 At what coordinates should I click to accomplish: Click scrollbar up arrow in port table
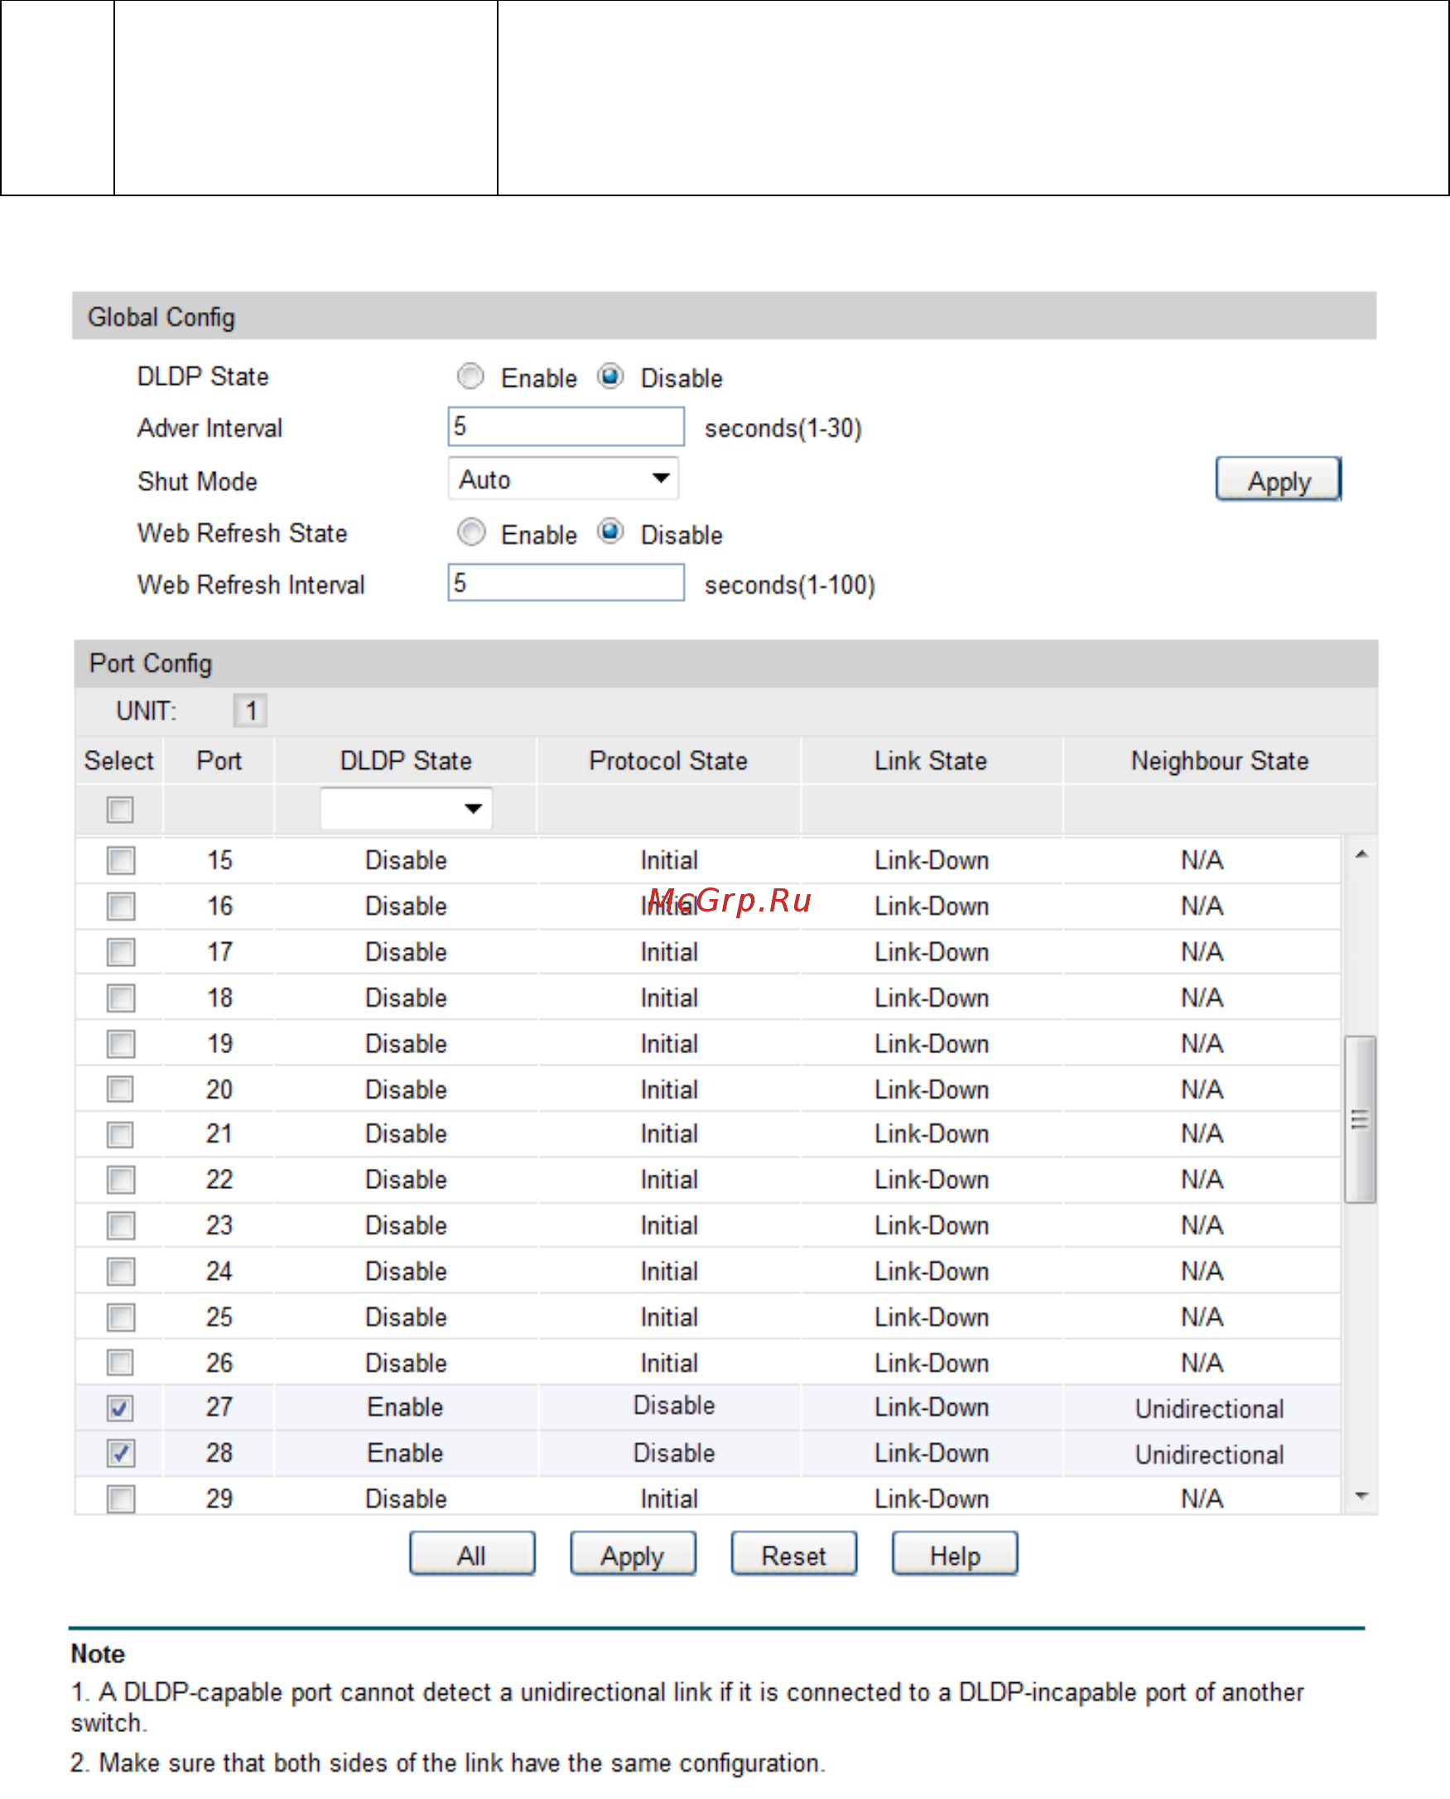point(1361,855)
